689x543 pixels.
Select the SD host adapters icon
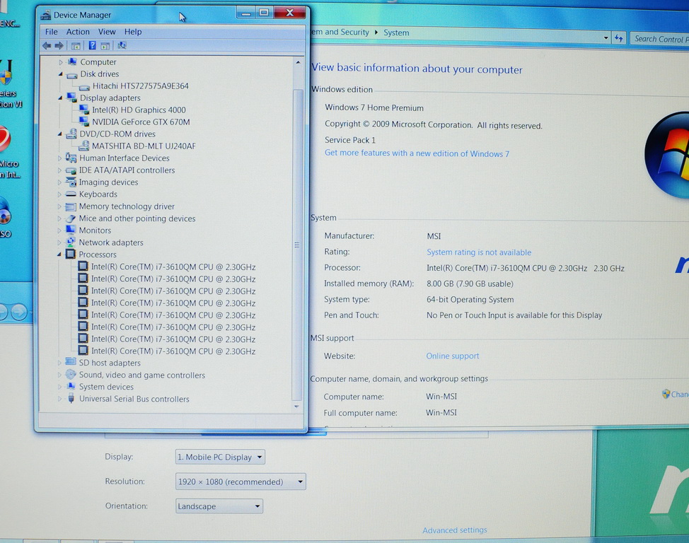pos(71,362)
